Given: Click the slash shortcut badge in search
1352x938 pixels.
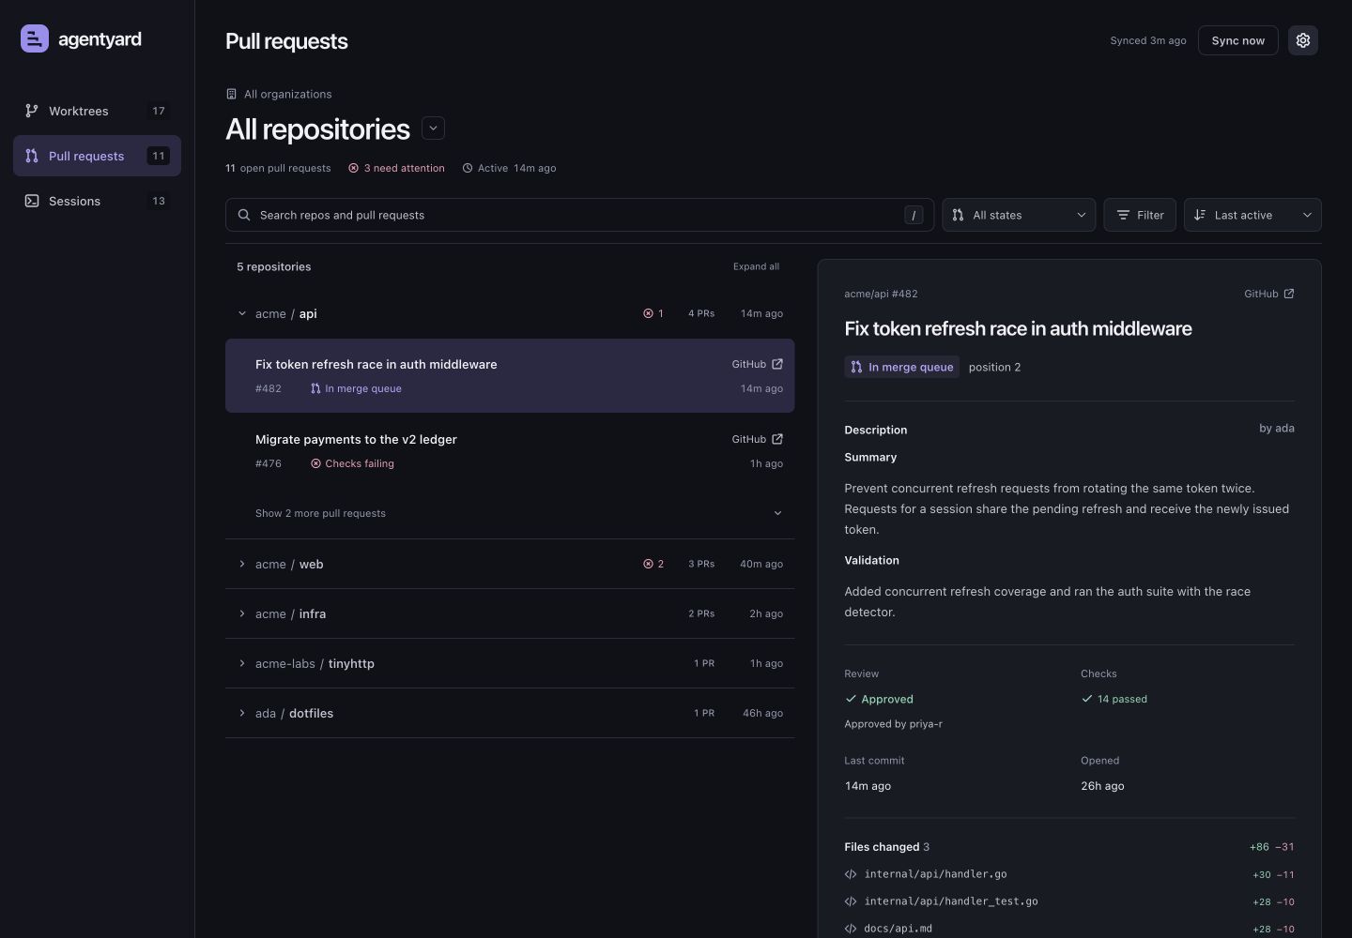Looking at the screenshot, I should (x=914, y=215).
